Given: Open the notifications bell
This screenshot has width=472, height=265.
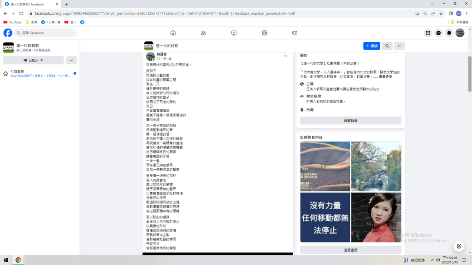Looking at the screenshot, I should point(449,33).
